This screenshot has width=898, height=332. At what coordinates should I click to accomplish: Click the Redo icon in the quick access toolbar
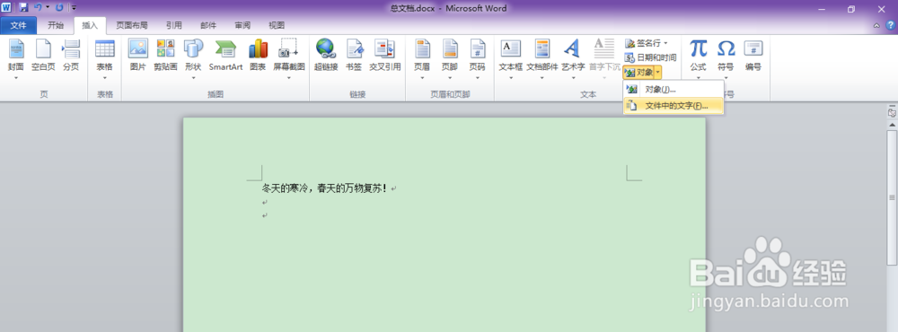click(59, 8)
